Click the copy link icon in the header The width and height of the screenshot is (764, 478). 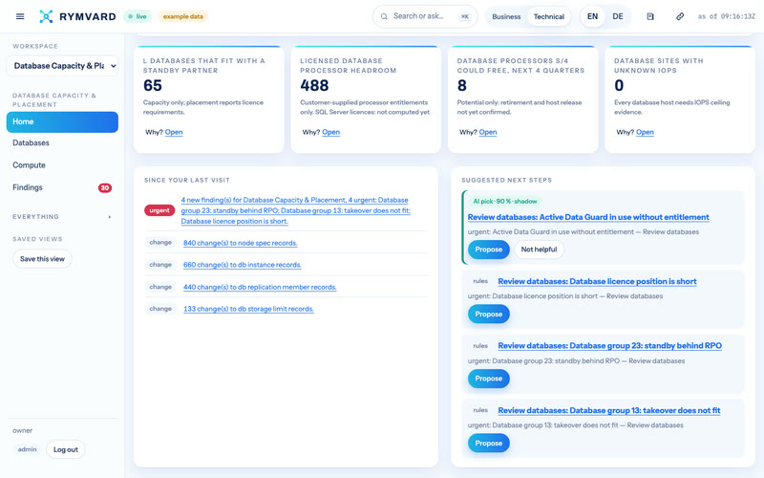pyautogui.click(x=680, y=16)
